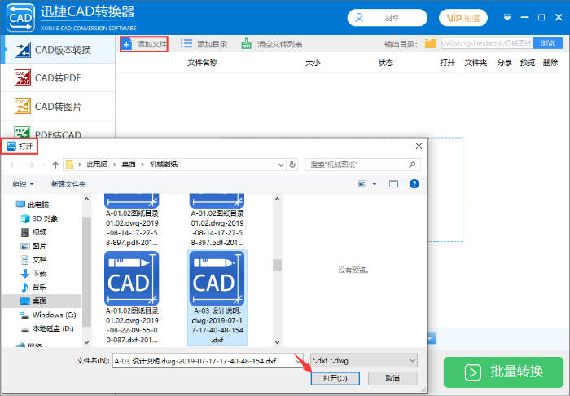Change the view layout icon

[362, 183]
